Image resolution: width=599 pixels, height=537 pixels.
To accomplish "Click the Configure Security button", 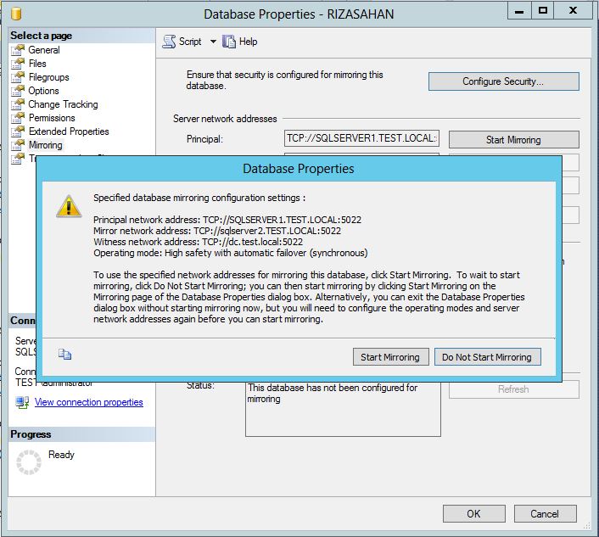I will (503, 81).
